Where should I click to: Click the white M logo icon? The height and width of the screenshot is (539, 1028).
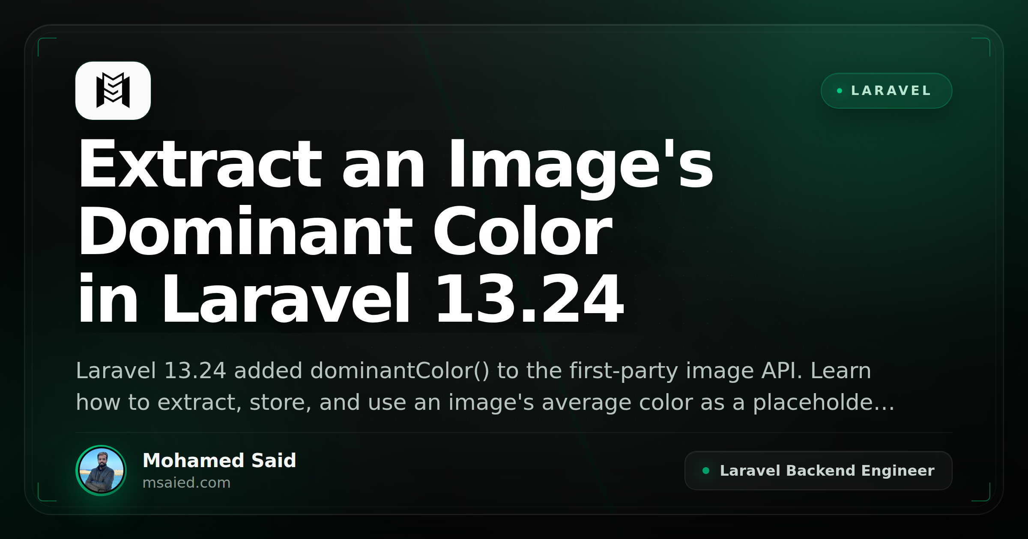coord(113,91)
